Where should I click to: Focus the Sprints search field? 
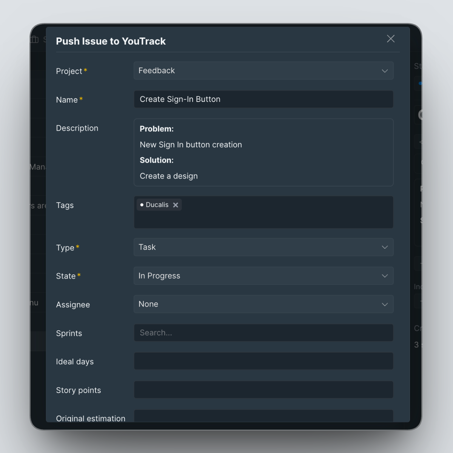(263, 333)
